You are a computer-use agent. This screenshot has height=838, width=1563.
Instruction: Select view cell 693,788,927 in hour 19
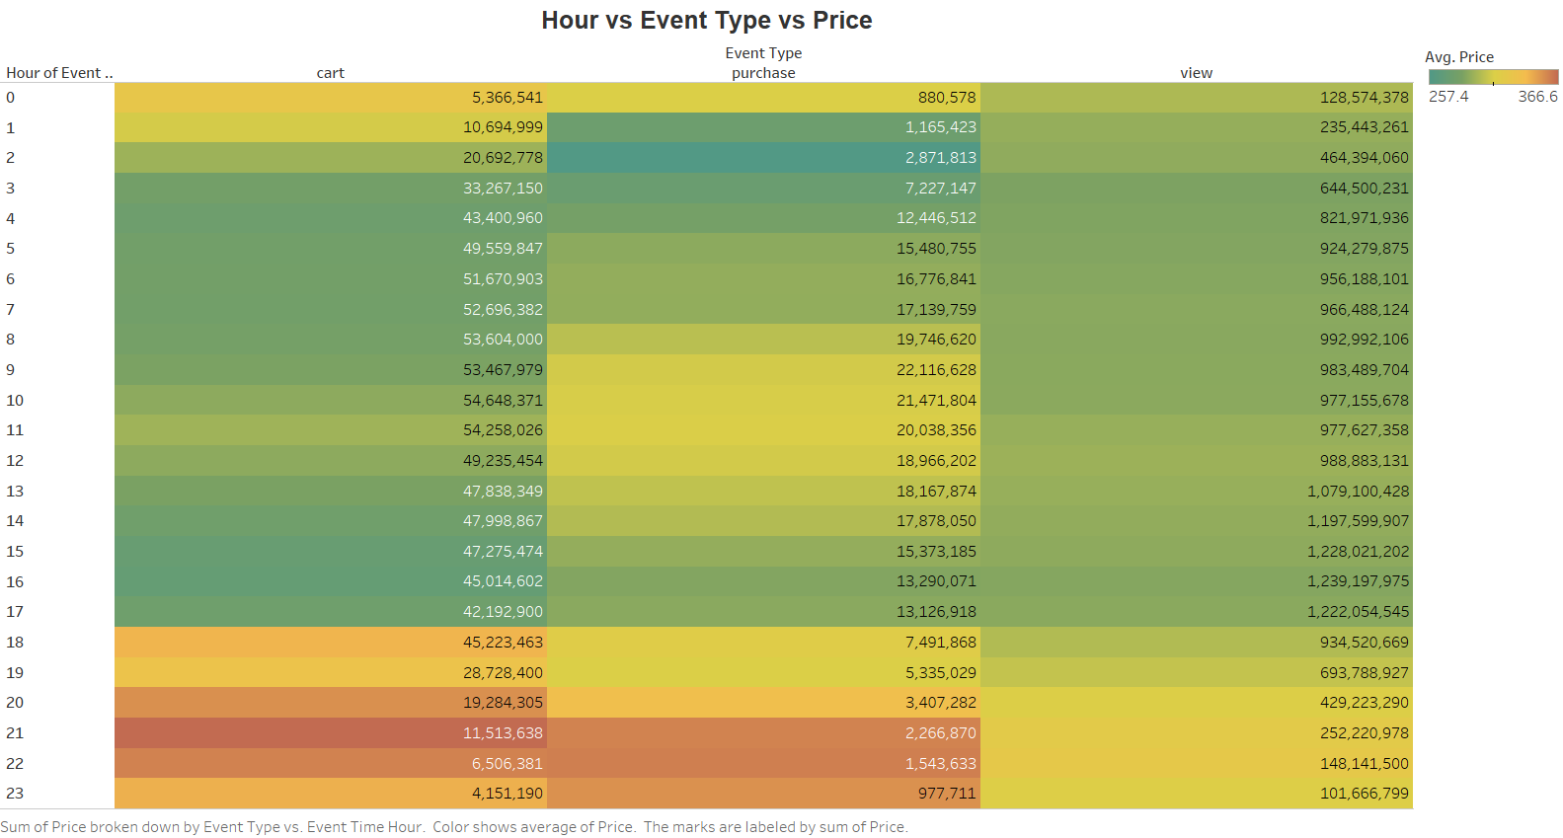point(1197,672)
